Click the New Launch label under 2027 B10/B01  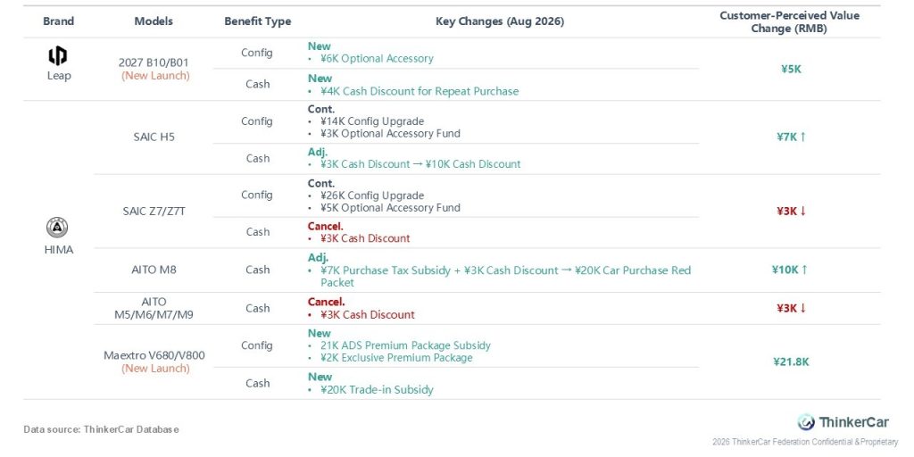click(x=155, y=76)
